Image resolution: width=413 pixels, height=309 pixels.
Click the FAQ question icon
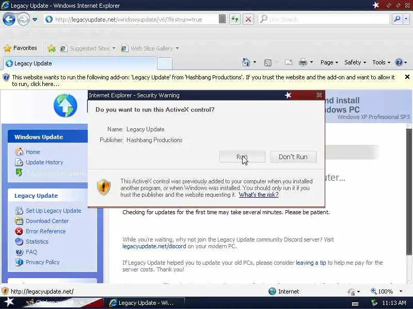[x=19, y=252]
